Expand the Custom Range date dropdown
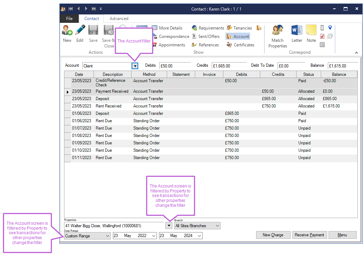 click(x=107, y=236)
